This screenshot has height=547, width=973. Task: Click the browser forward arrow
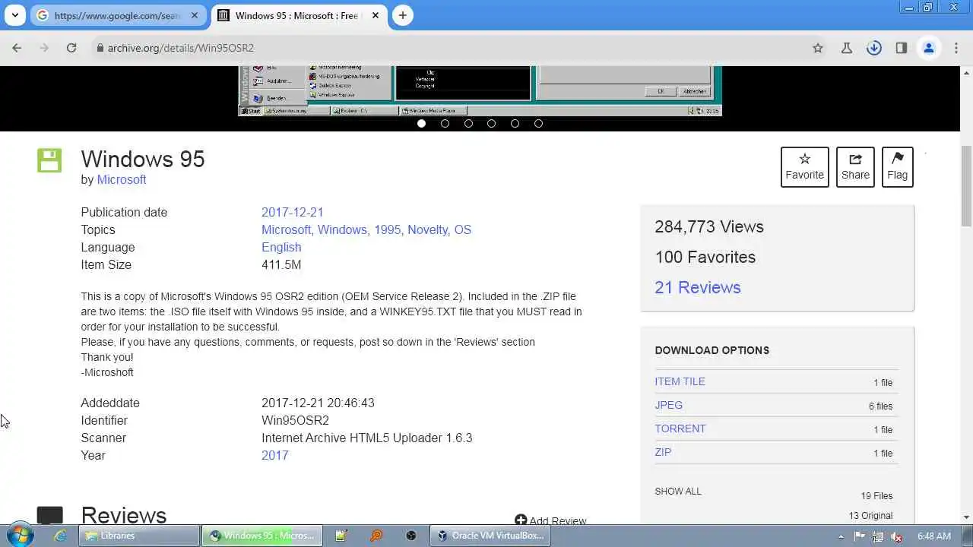[x=44, y=48]
